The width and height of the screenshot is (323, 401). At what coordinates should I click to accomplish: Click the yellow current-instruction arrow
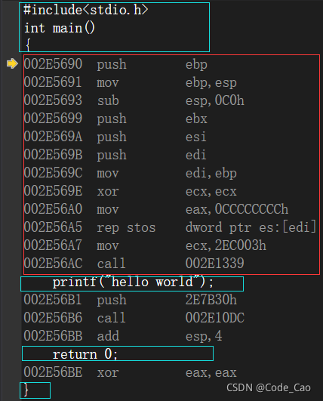point(12,63)
